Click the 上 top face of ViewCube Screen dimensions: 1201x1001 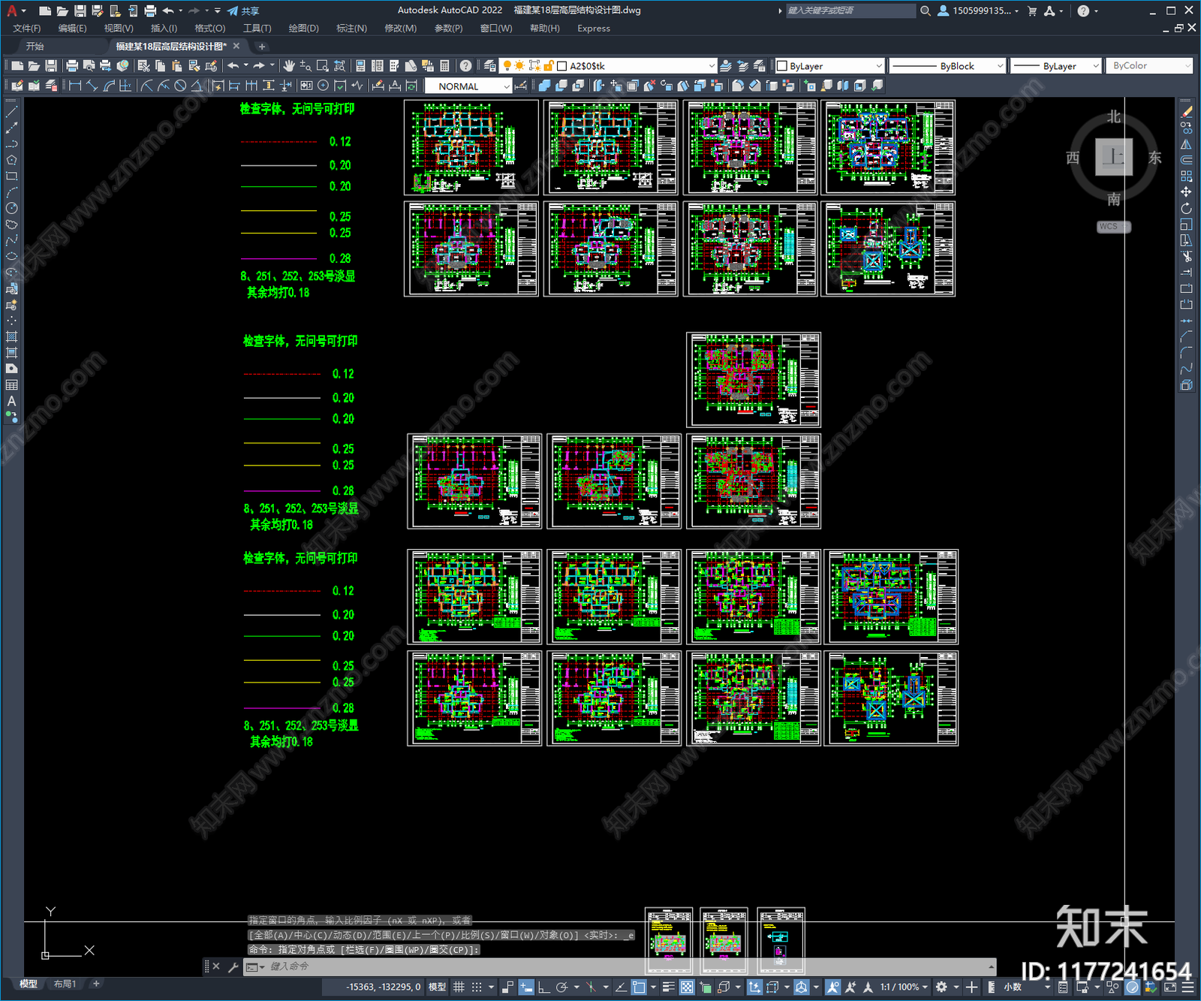click(x=1113, y=157)
